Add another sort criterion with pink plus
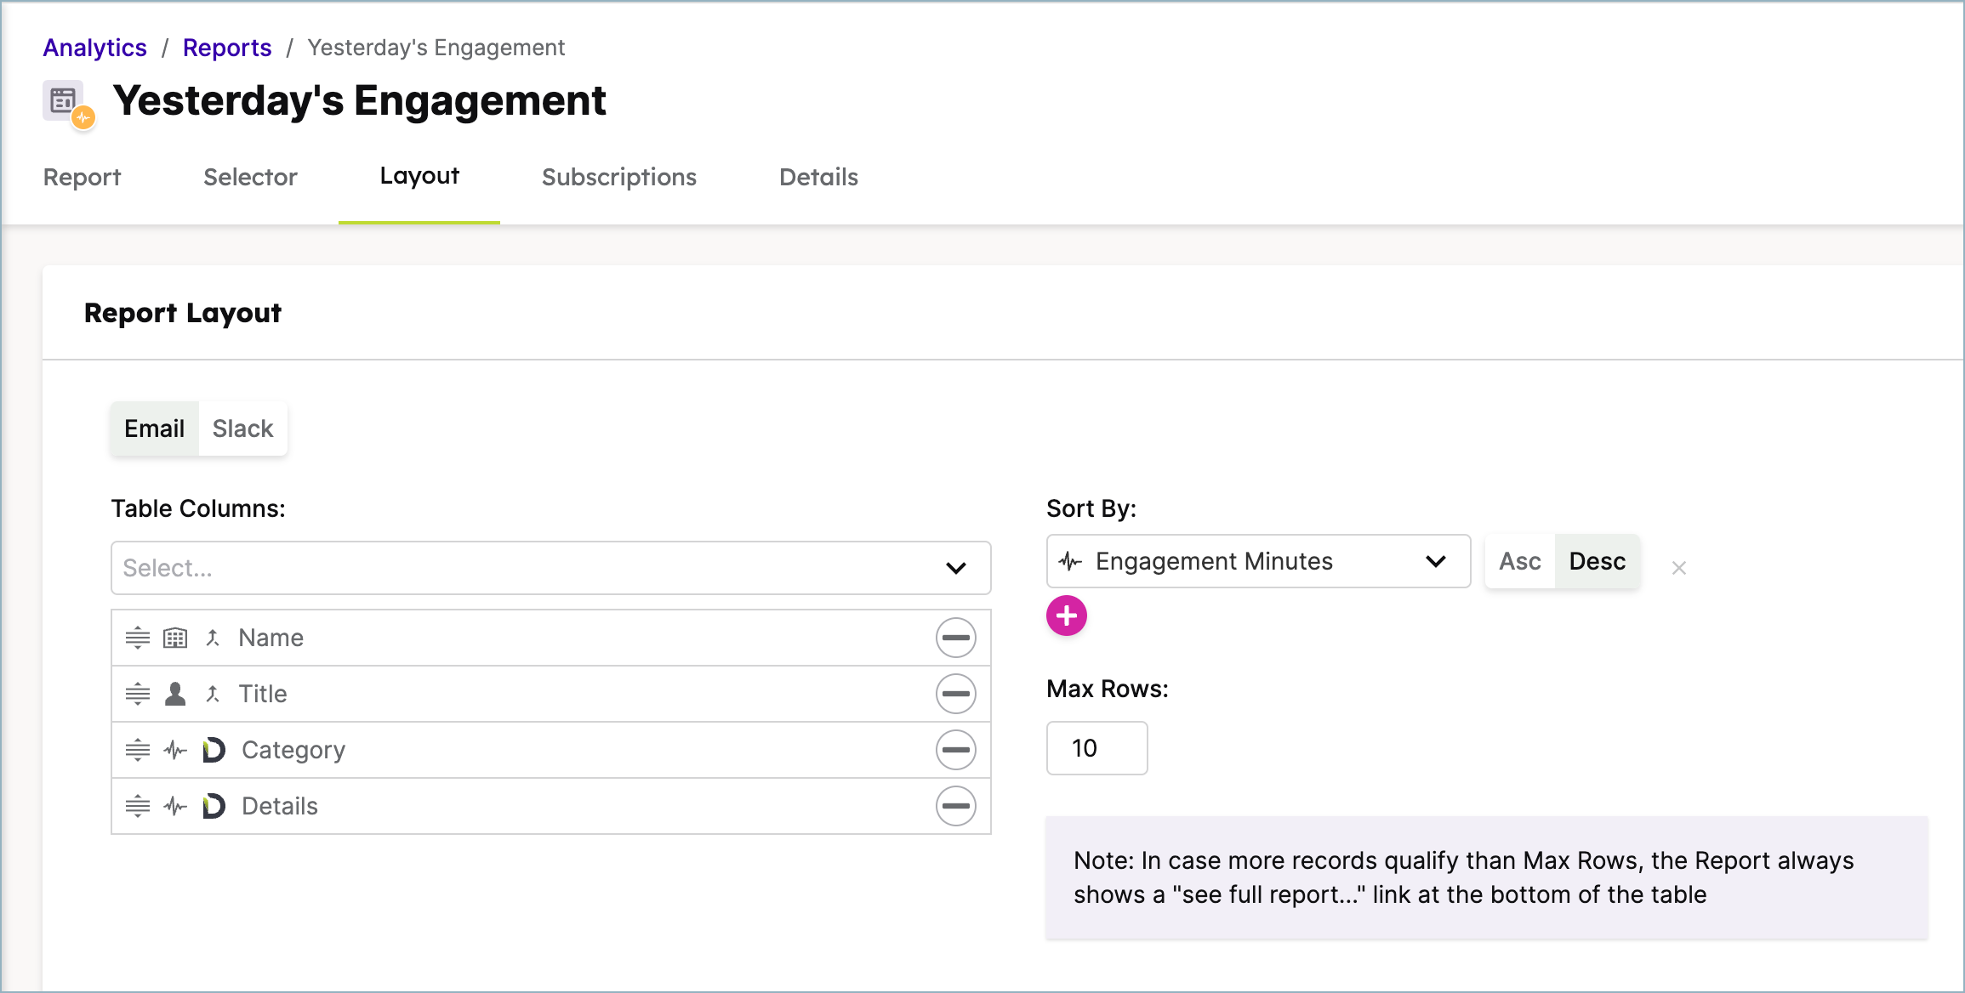This screenshot has height=993, width=1965. tap(1067, 616)
